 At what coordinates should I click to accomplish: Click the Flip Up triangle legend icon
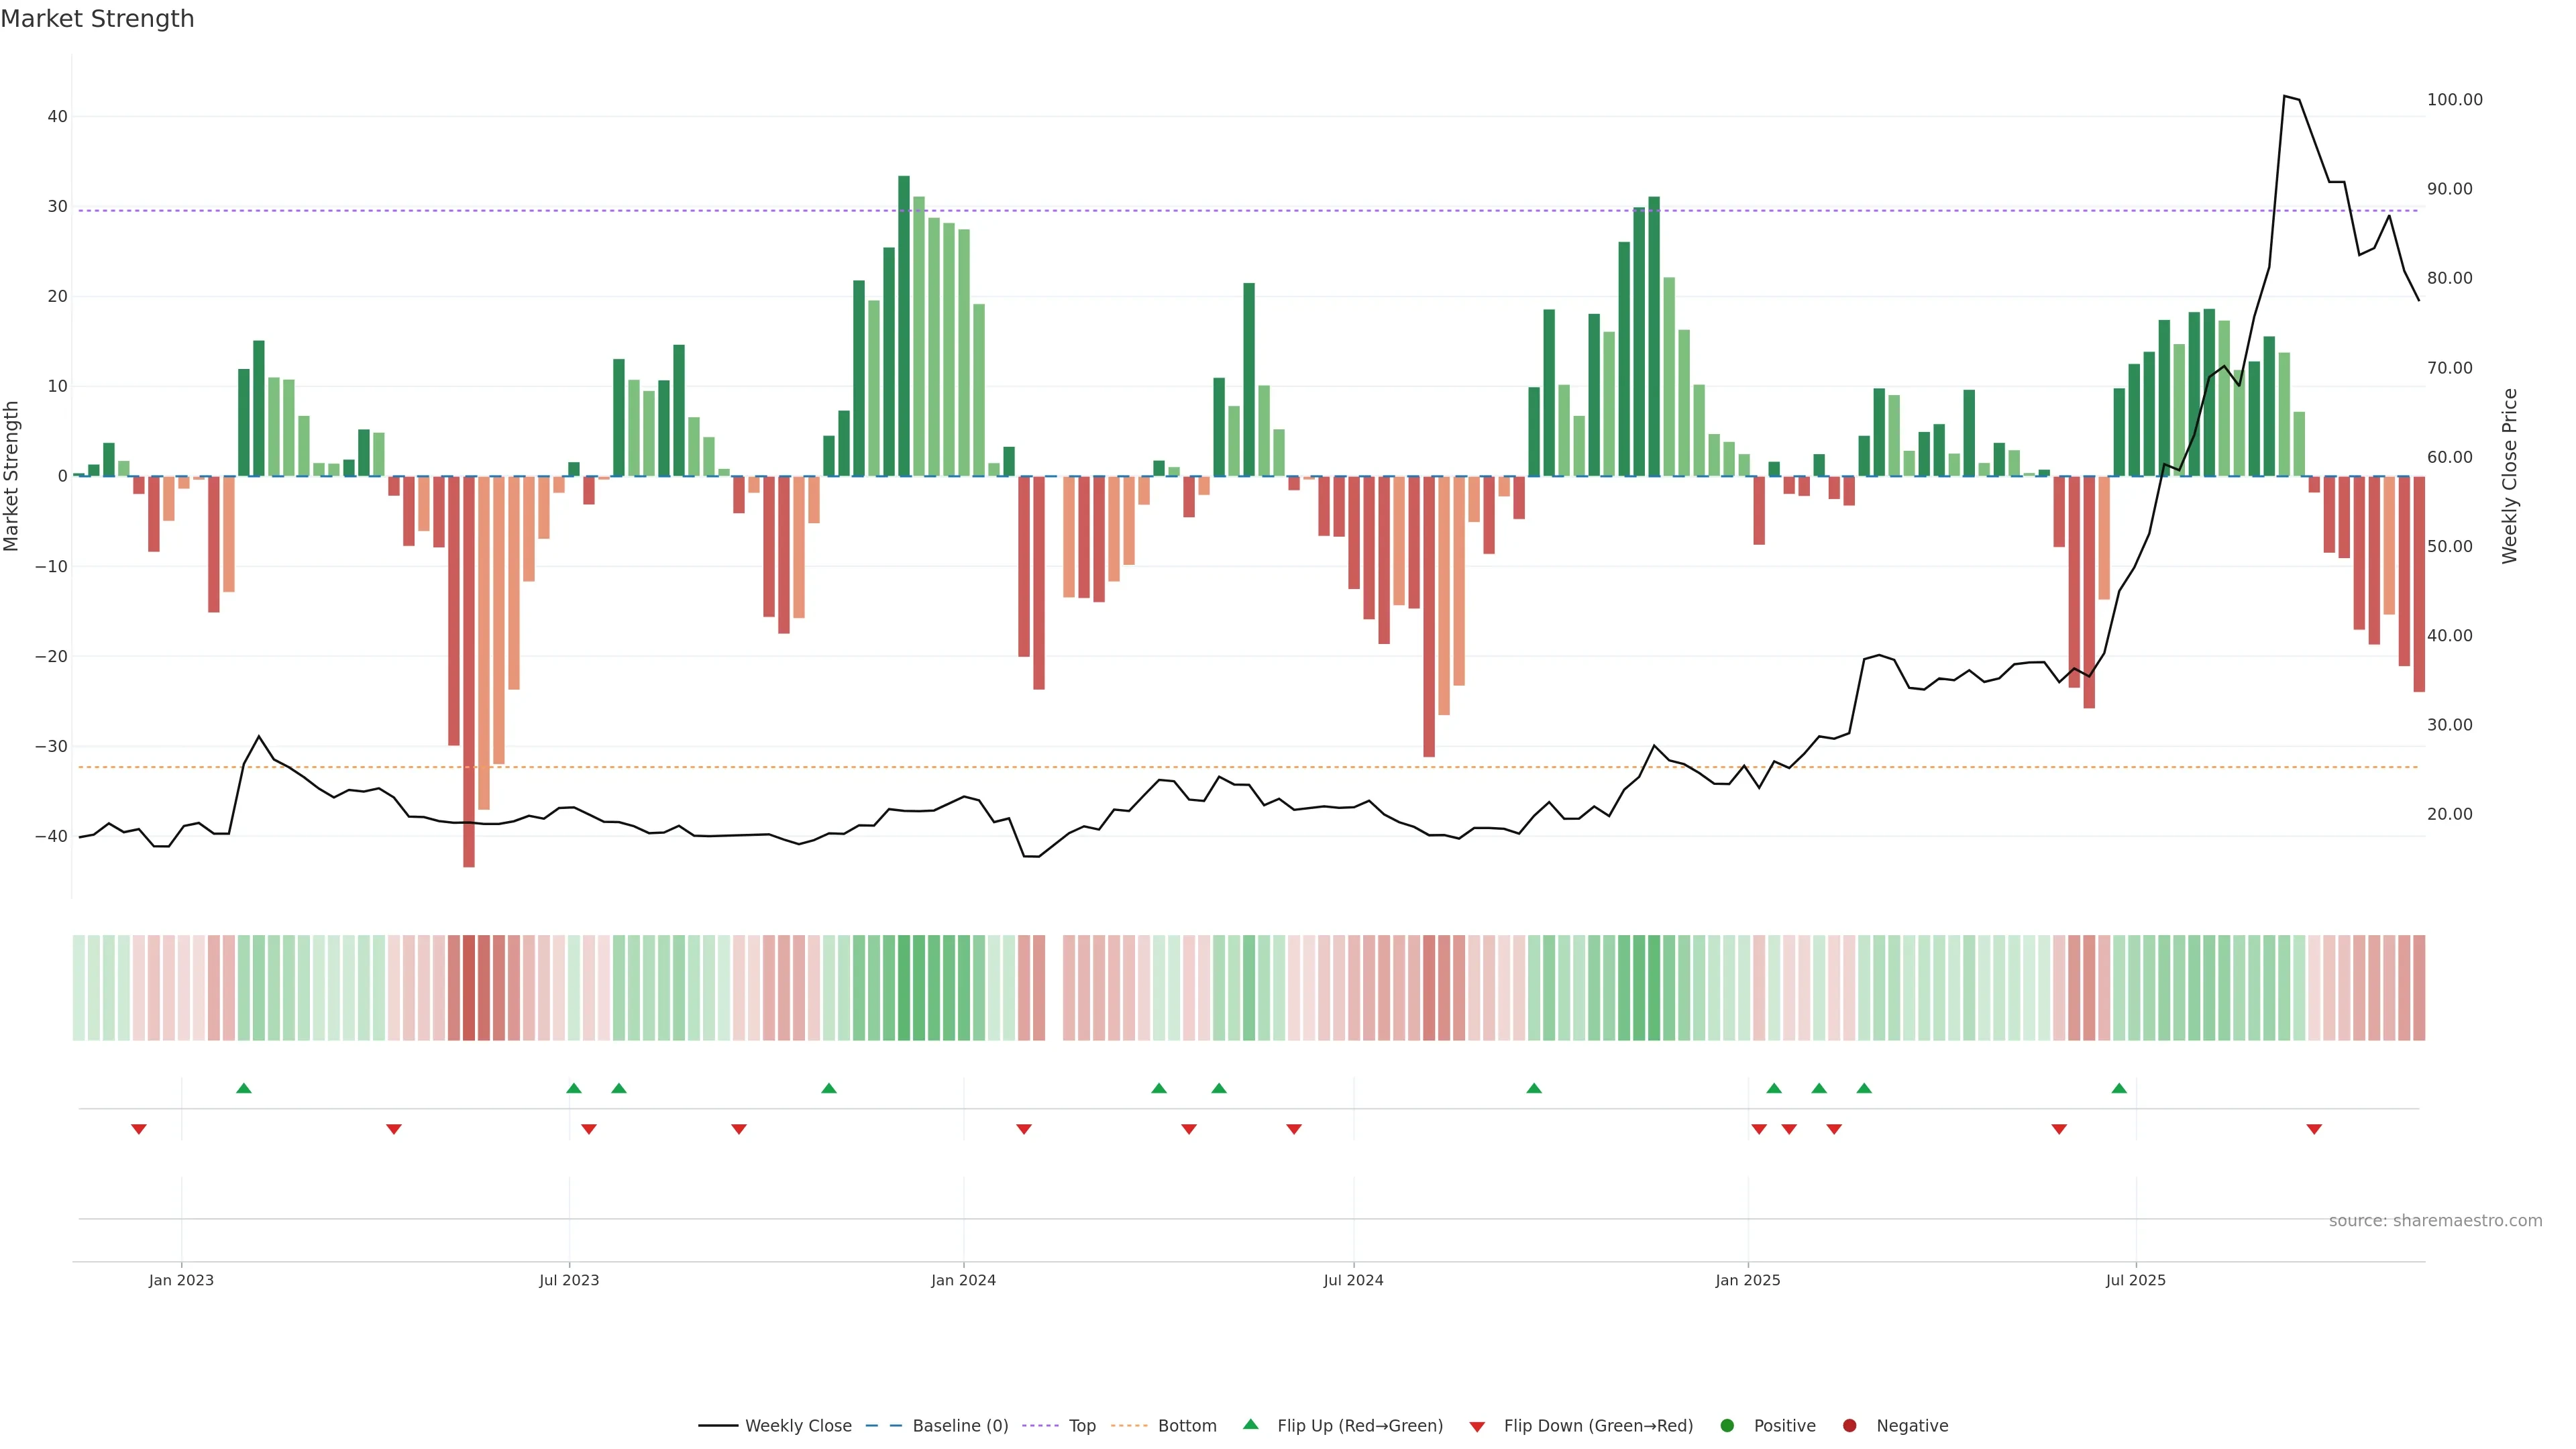click(x=1250, y=1425)
